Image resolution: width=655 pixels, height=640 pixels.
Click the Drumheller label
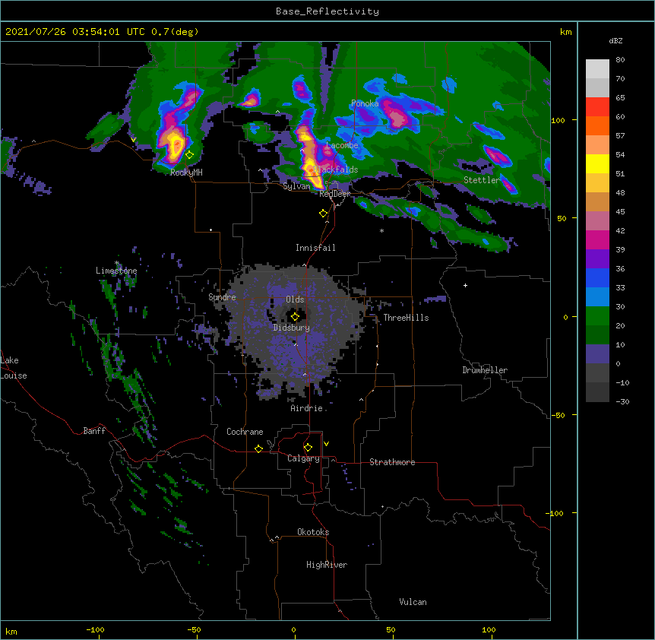[485, 370]
